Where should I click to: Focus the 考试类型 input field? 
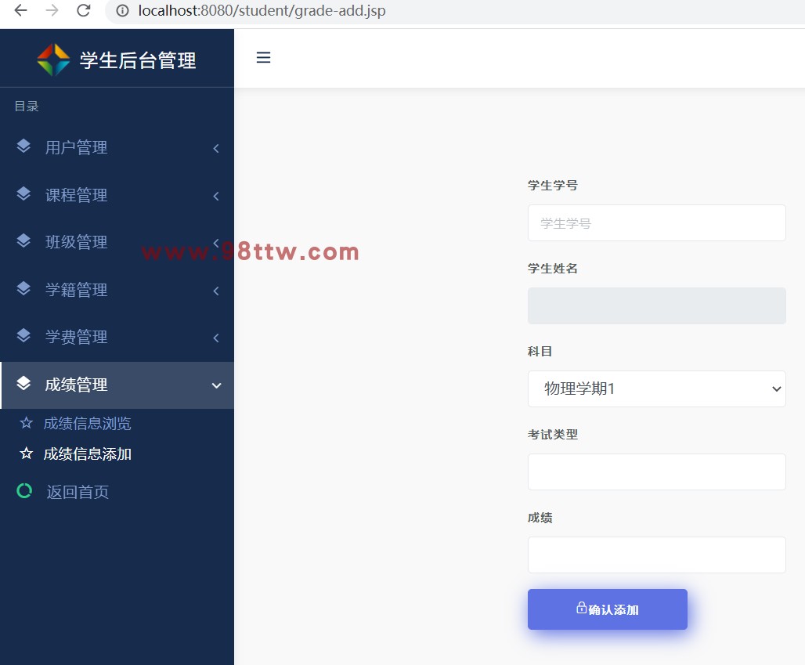[657, 472]
